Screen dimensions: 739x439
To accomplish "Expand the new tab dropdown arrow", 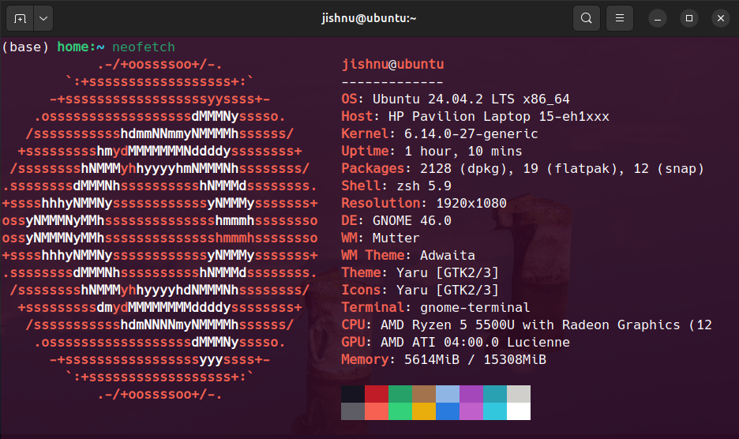I will tap(43, 18).
